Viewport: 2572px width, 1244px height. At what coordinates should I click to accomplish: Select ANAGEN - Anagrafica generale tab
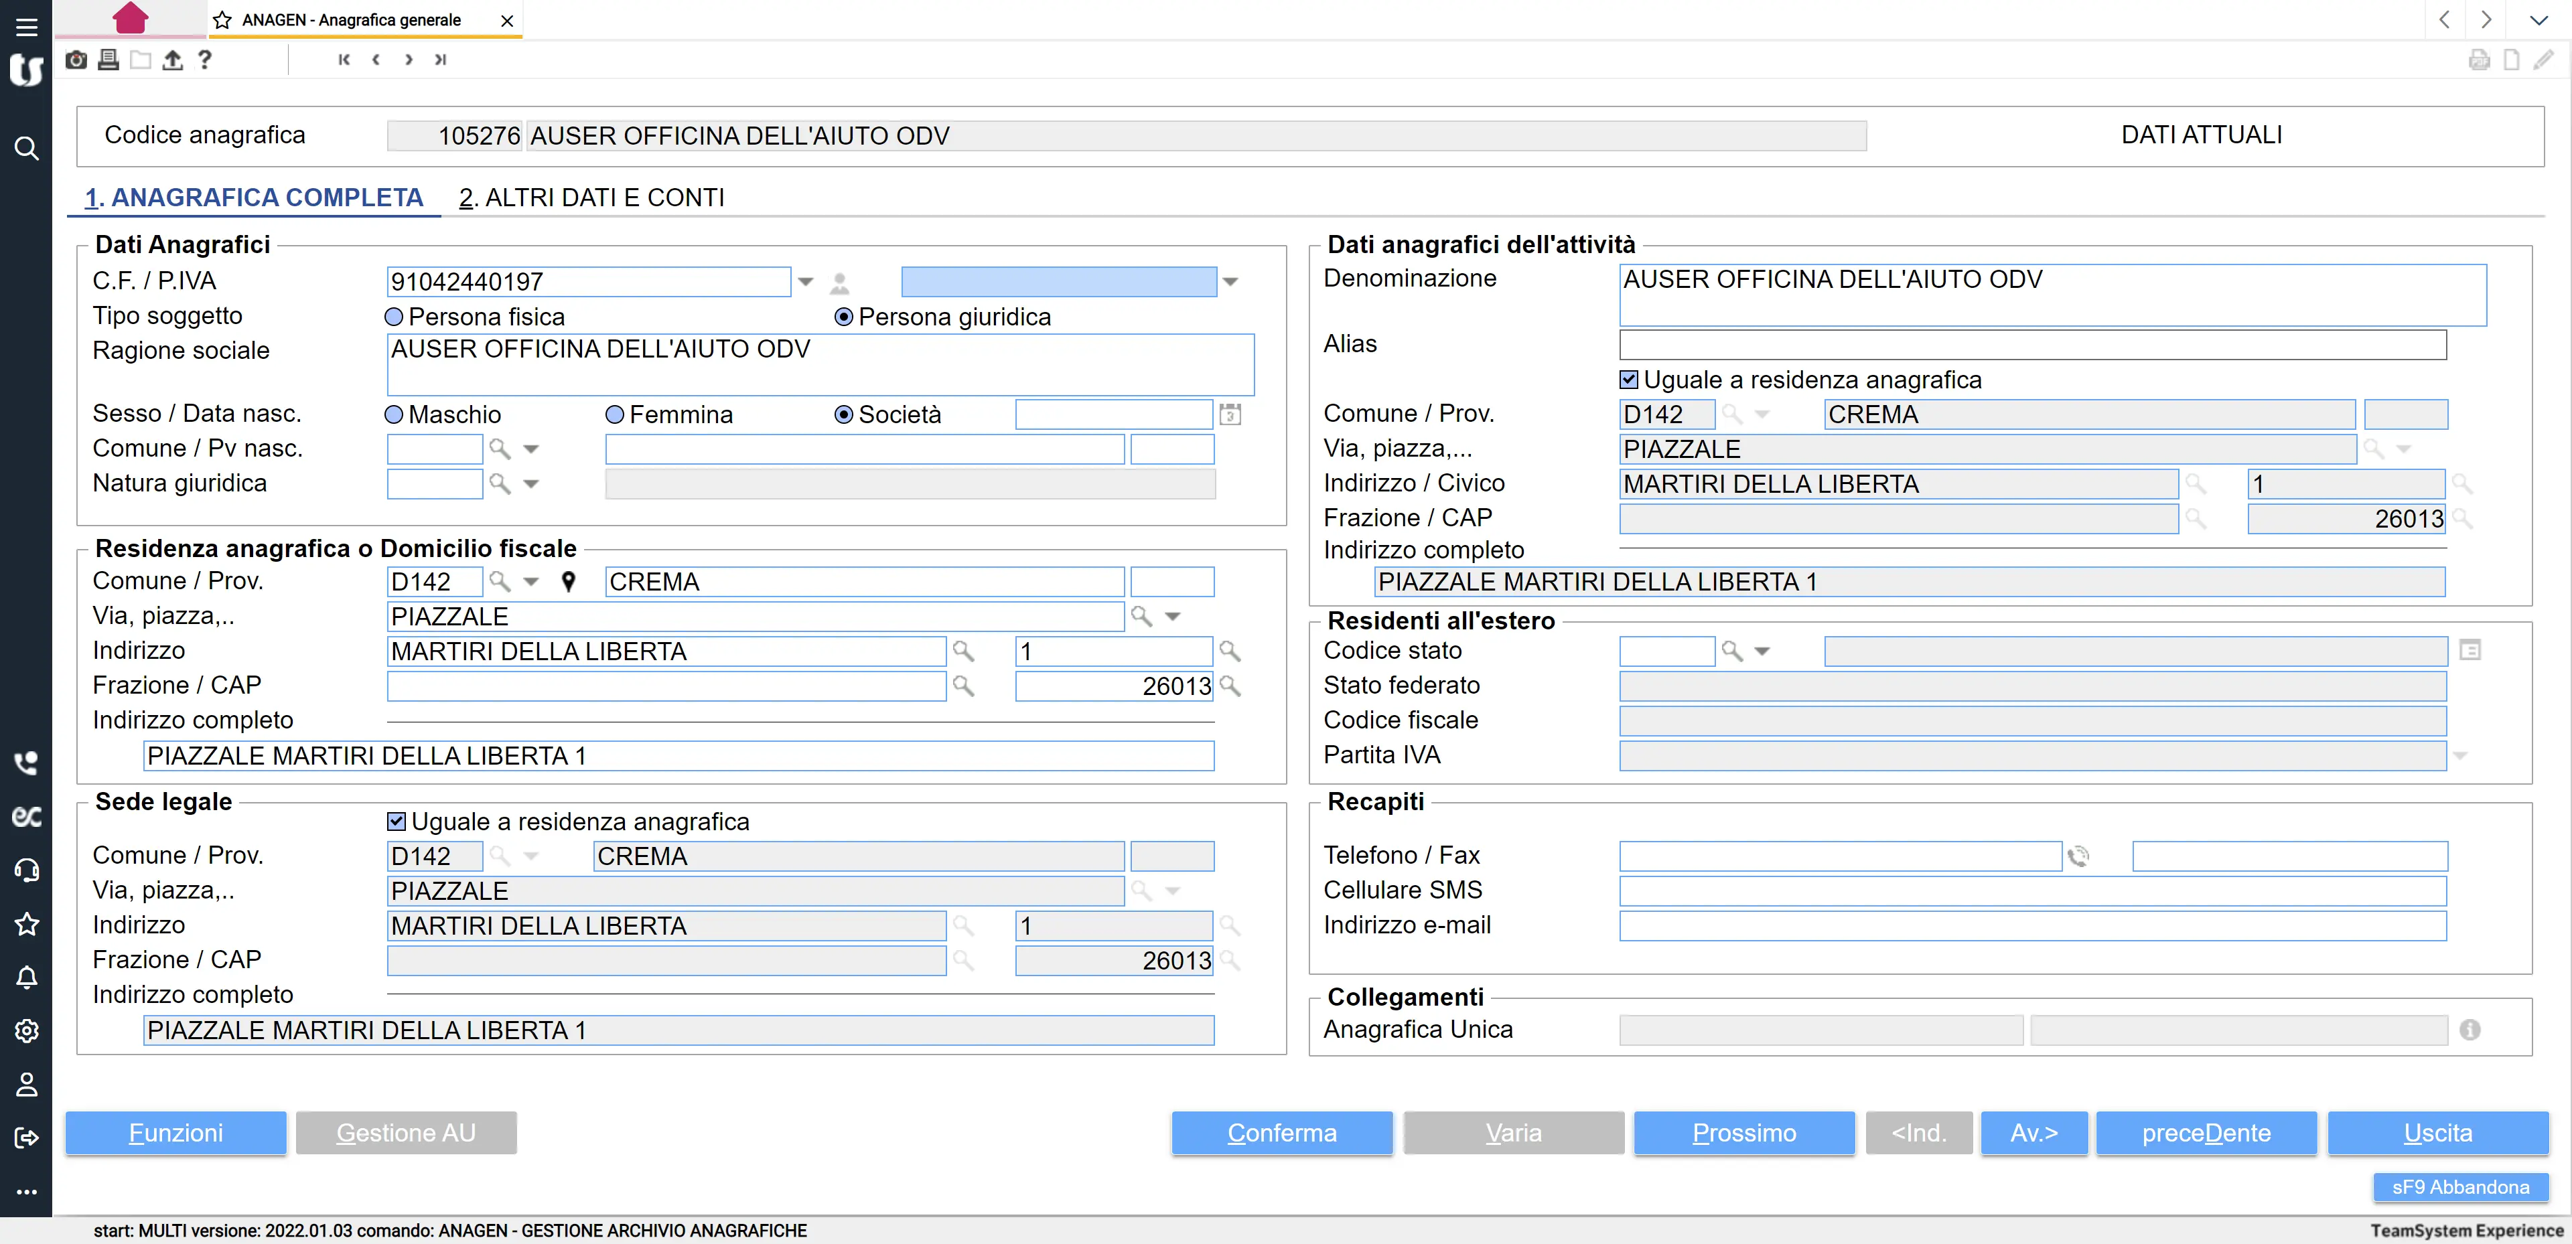tap(352, 20)
